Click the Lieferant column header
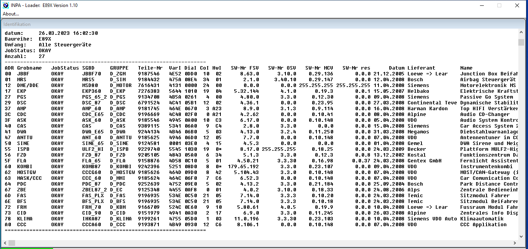This screenshot has height=249, width=528. (x=421, y=68)
